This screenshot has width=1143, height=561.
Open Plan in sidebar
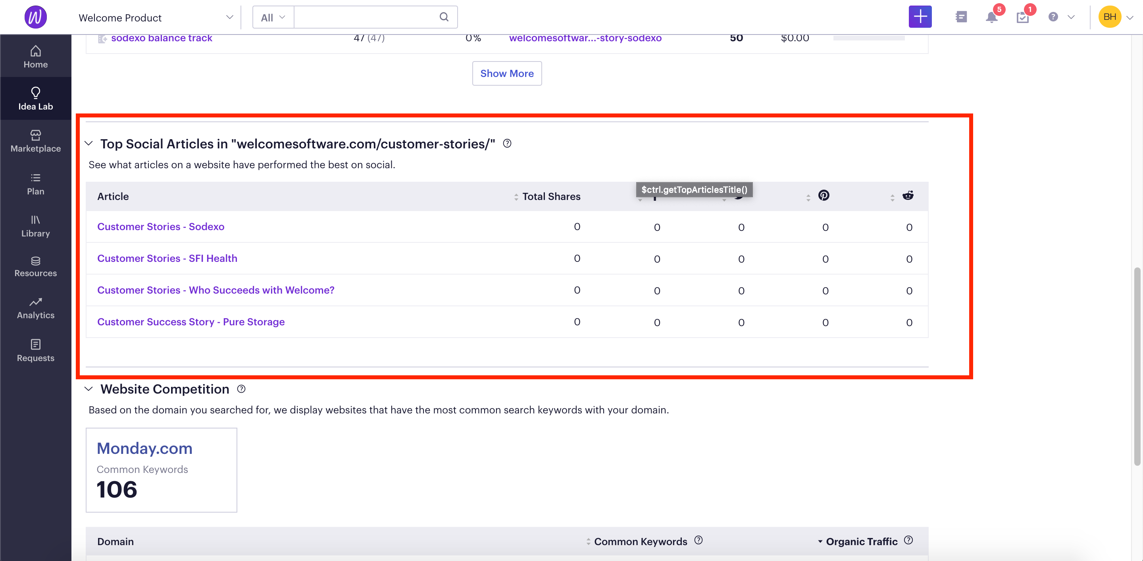[35, 184]
